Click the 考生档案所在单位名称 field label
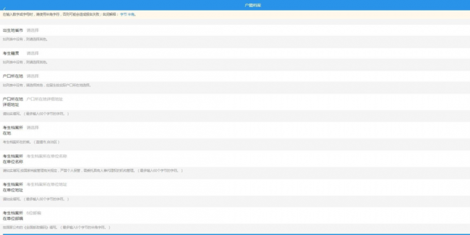 pyautogui.click(x=13, y=159)
